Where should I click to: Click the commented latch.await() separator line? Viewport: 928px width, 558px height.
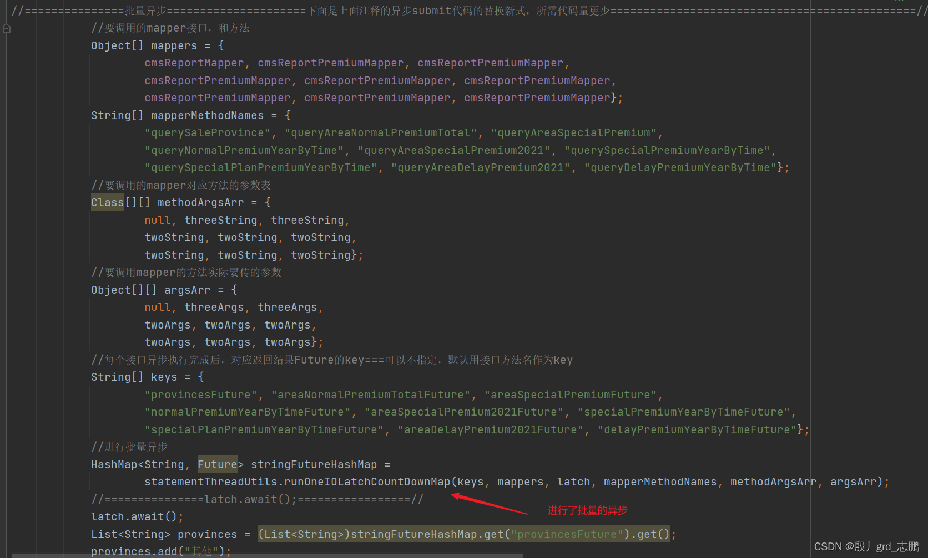pyautogui.click(x=257, y=499)
